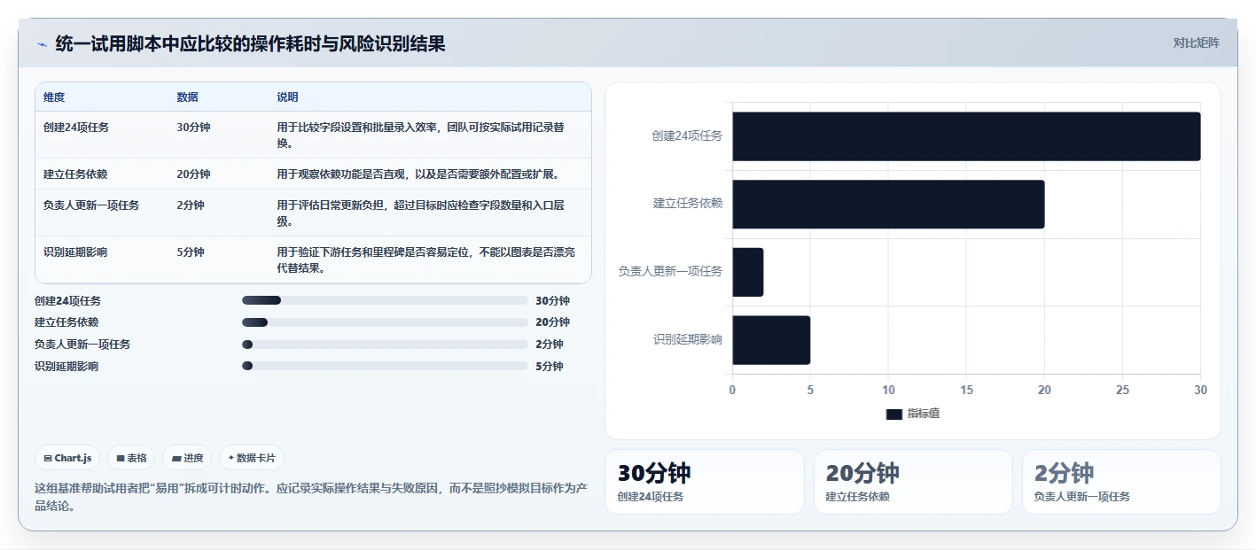Toggle the 指标值 legend item in the chart
Screen dimensions: 1256x550
click(913, 414)
